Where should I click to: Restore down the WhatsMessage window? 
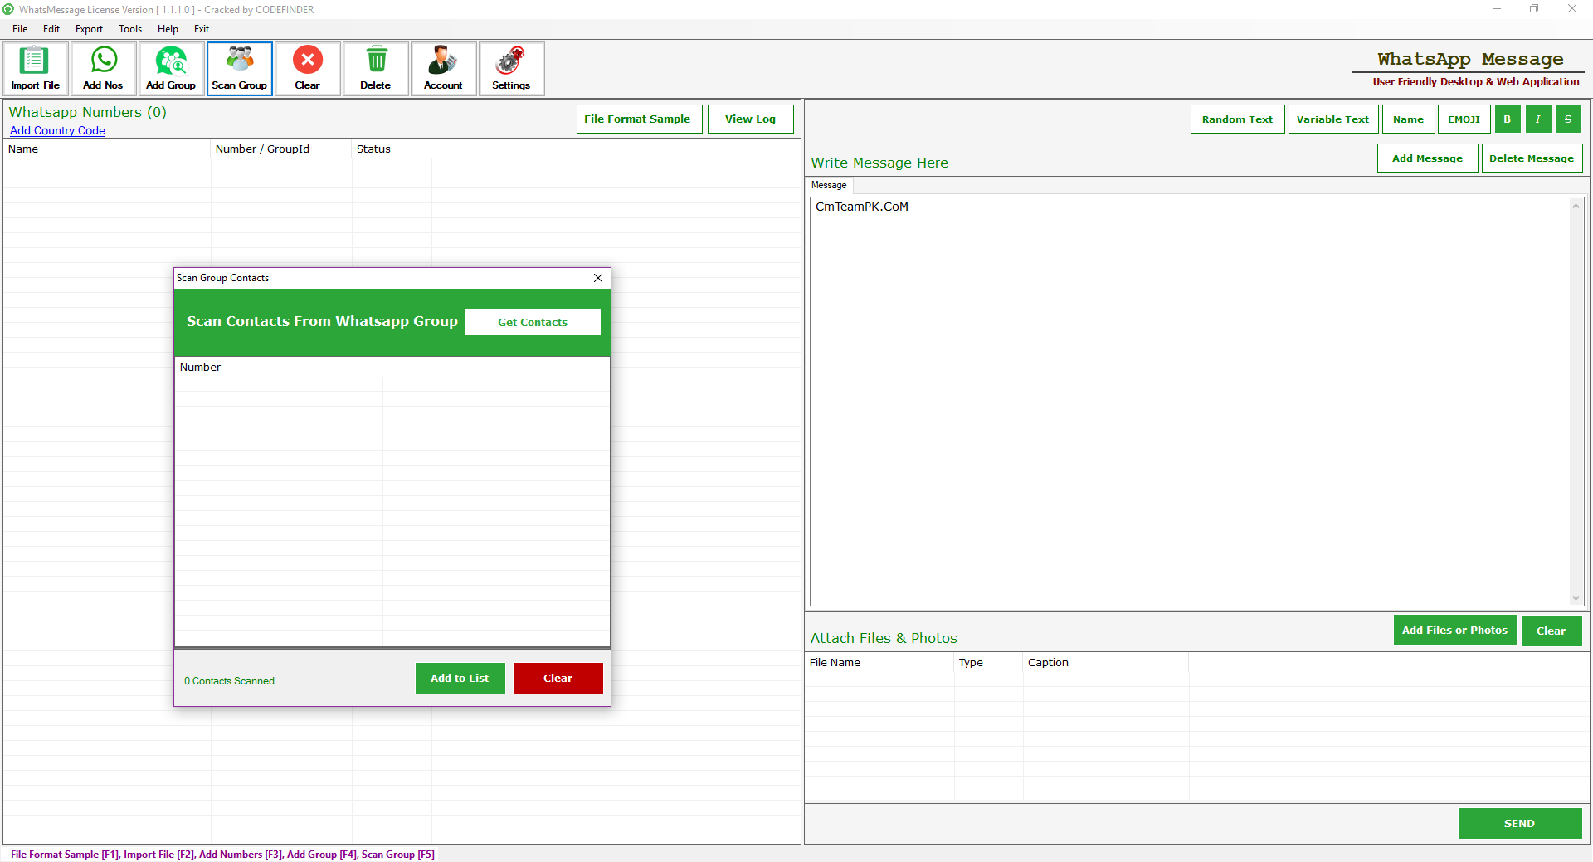click(1534, 9)
